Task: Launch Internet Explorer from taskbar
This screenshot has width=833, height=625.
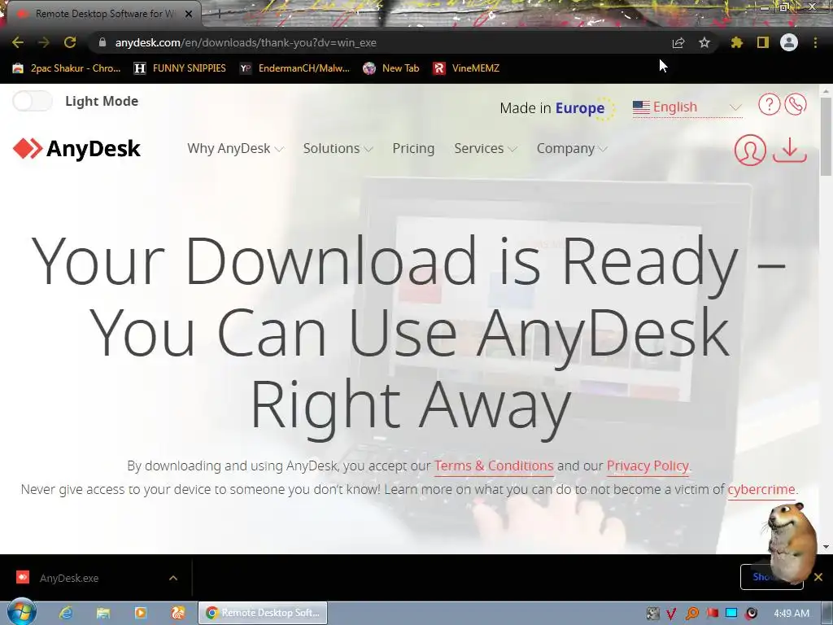Action: point(66,613)
